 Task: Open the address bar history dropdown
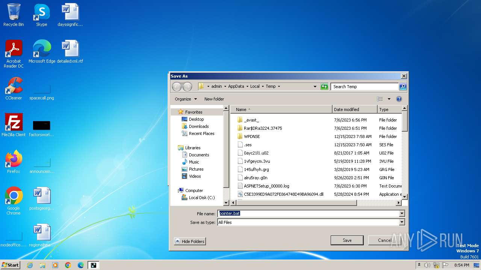point(315,87)
